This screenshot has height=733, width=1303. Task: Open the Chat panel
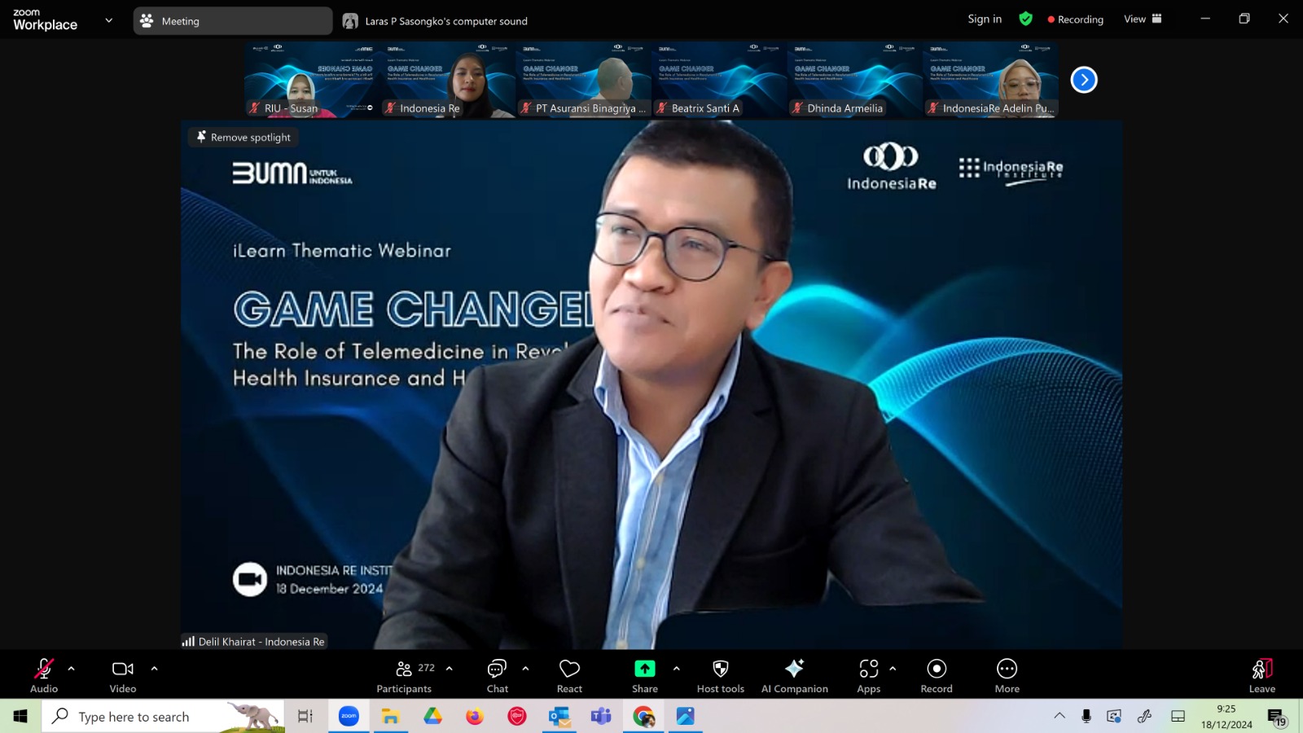[497, 676]
